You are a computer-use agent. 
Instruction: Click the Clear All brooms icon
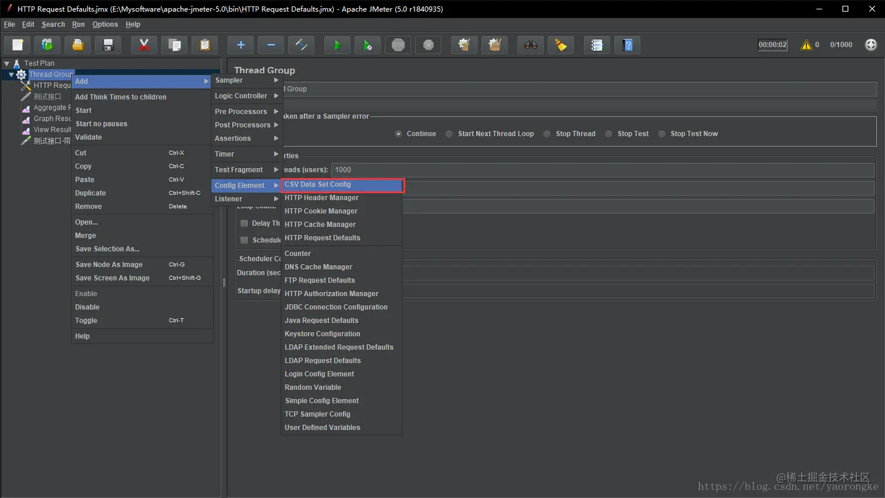[x=495, y=45]
